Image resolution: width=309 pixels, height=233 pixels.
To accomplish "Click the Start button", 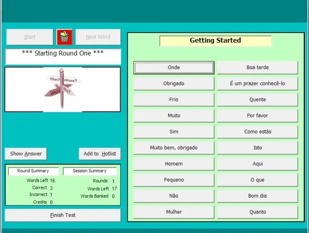I will 30,37.
